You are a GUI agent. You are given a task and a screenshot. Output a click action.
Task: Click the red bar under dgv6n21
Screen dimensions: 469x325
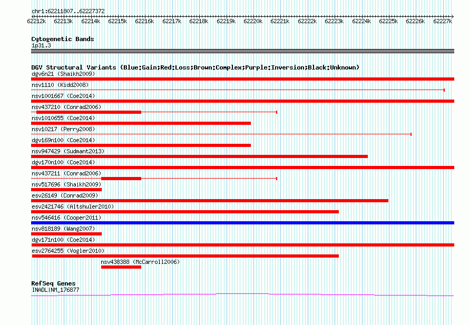click(242, 79)
